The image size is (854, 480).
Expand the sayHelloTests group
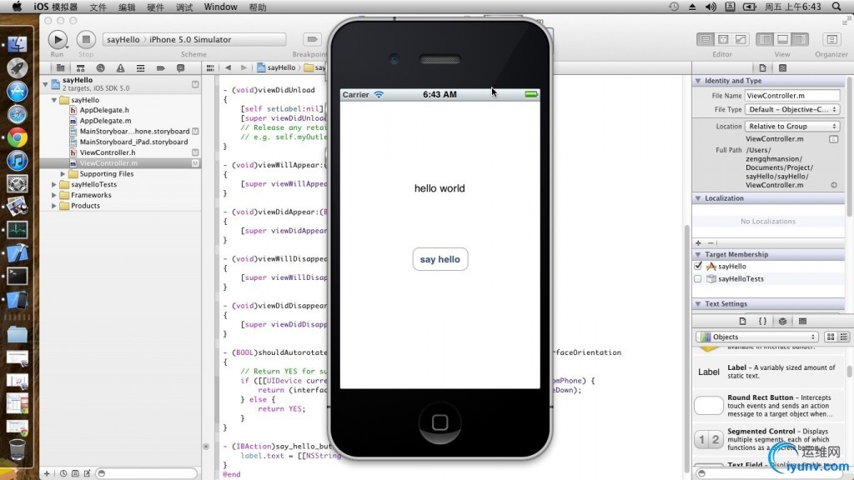[x=54, y=184]
